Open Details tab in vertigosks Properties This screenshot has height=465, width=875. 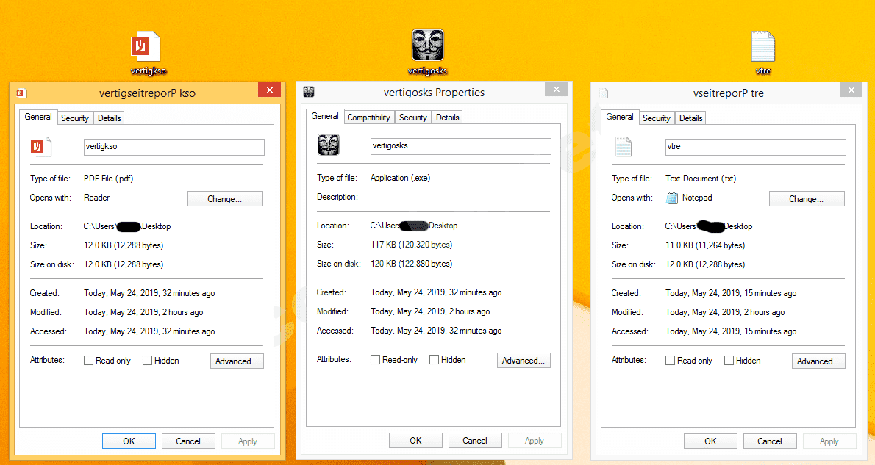448,118
